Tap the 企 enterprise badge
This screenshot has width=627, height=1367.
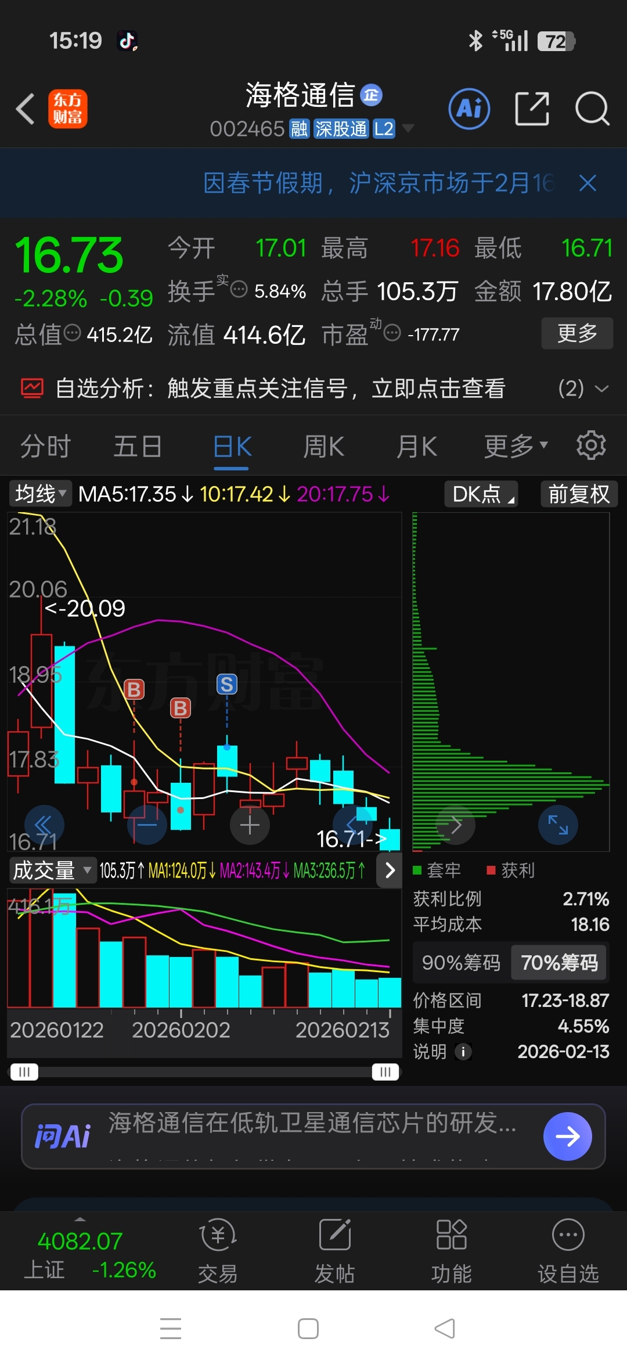tap(372, 96)
